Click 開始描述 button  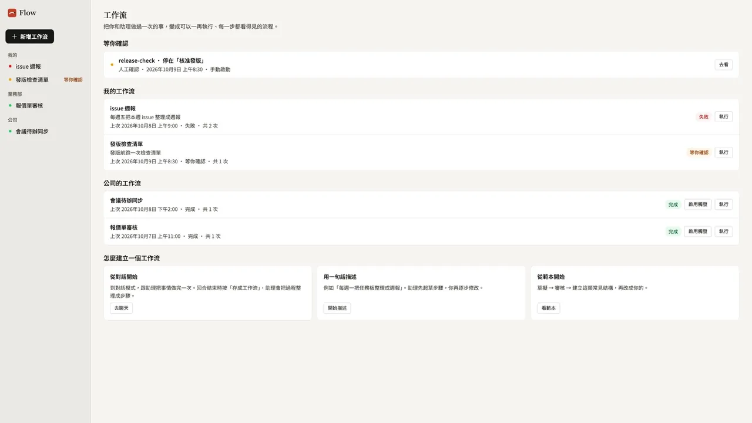tap(337, 308)
